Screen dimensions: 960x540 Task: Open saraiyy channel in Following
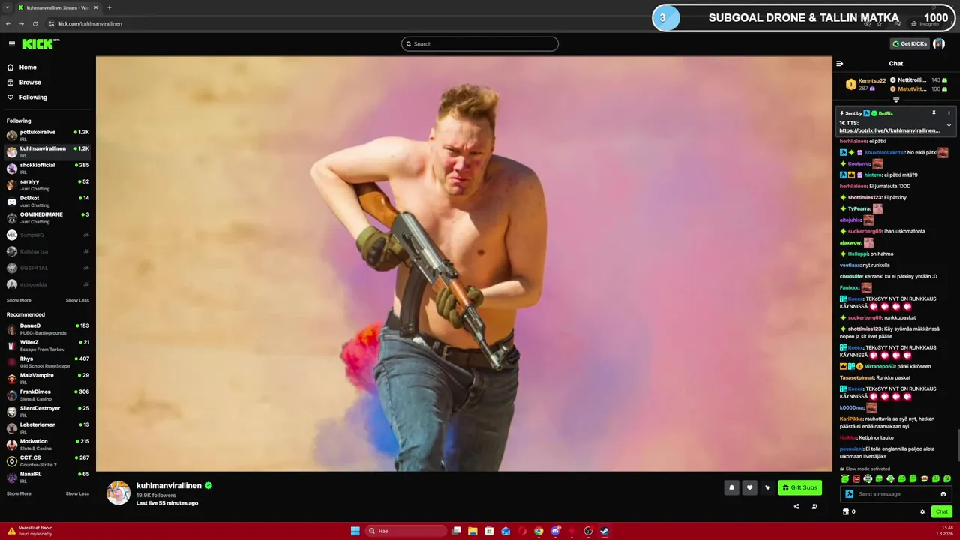click(x=48, y=184)
